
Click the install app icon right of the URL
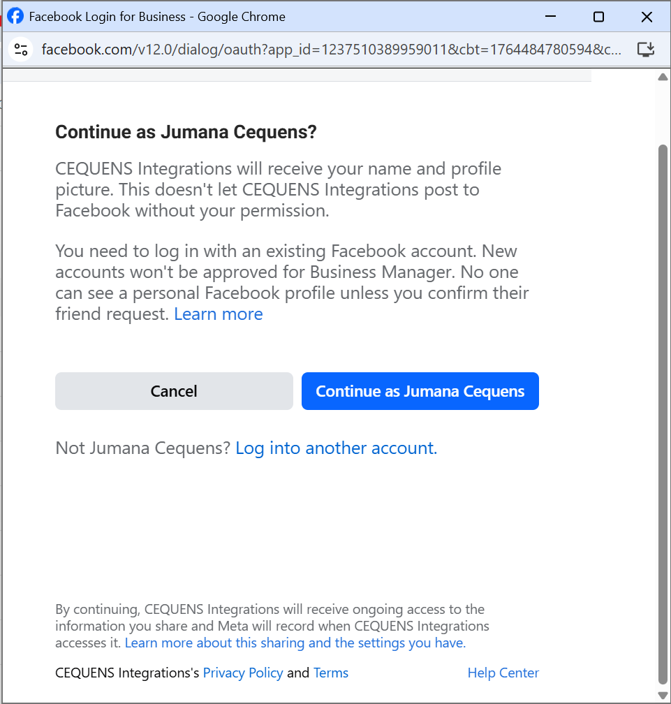[645, 49]
